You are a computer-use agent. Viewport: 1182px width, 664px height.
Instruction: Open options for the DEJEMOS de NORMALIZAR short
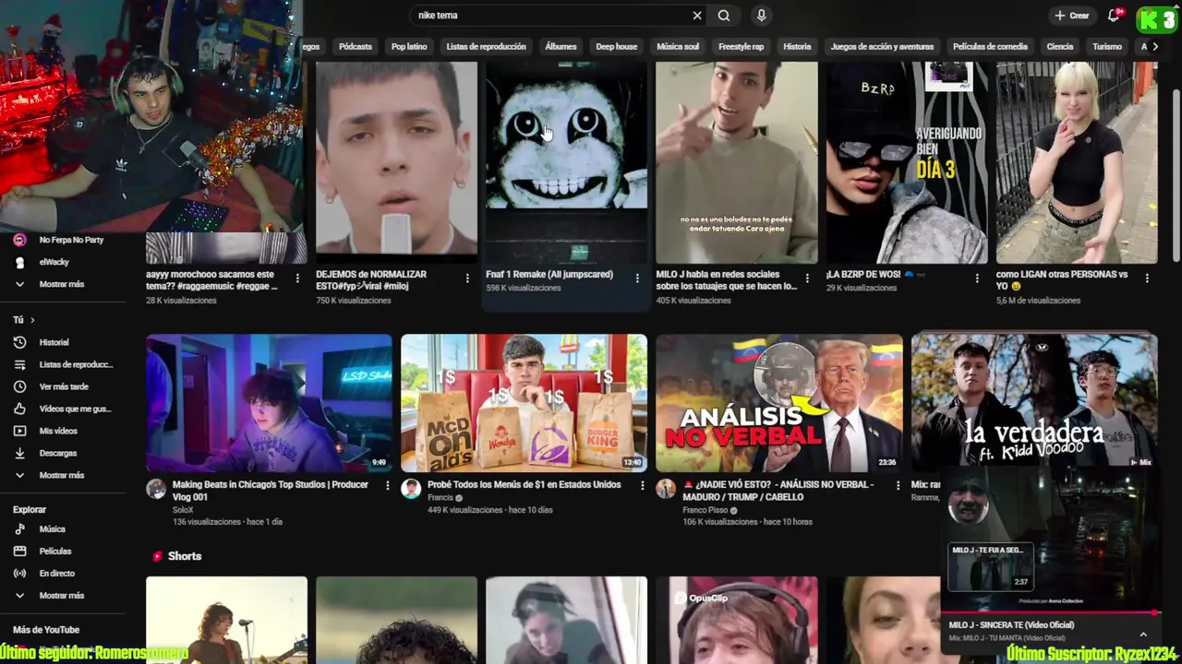coord(467,278)
